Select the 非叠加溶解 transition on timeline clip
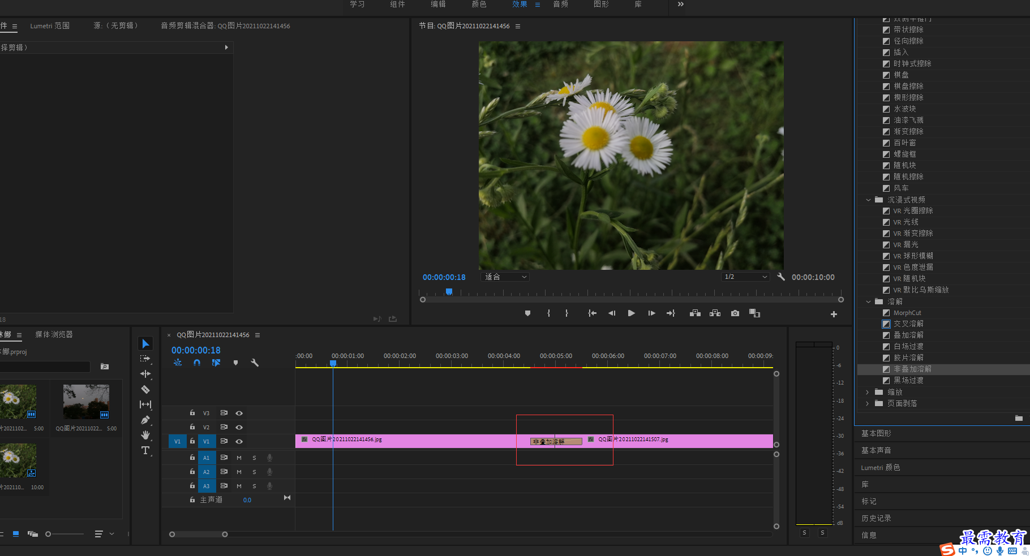Viewport: 1030px width, 556px height. pyautogui.click(x=556, y=442)
